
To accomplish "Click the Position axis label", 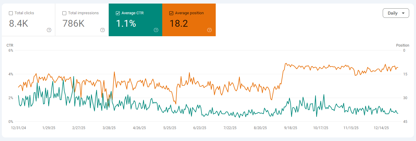I will coord(403,45).
